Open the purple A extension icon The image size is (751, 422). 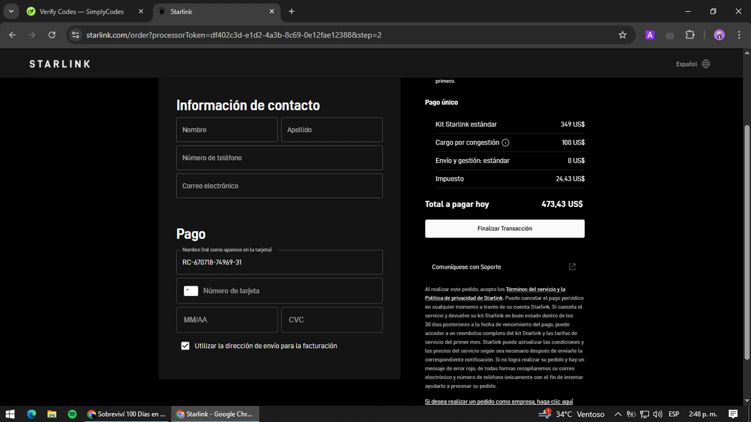pyautogui.click(x=650, y=35)
